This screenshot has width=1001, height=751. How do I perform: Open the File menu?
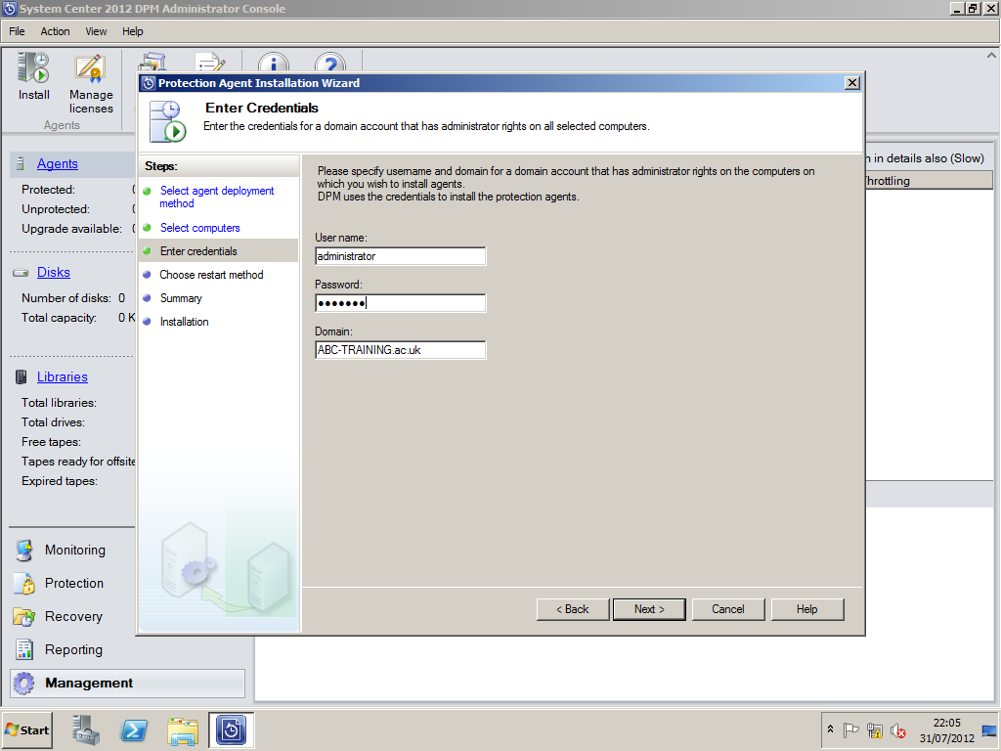tap(17, 31)
